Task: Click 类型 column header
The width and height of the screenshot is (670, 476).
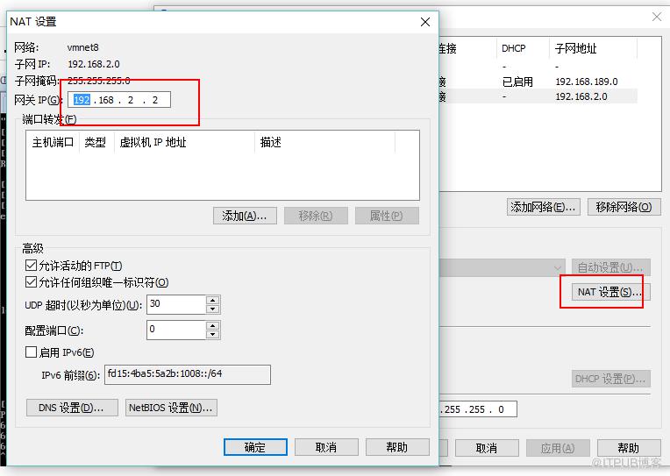Action: point(96,142)
